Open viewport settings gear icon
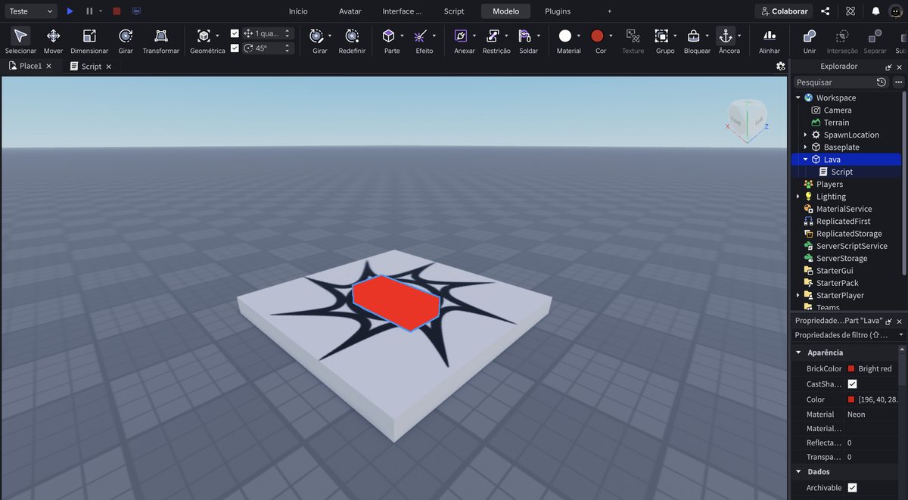Viewport: 908px width, 500px height. [x=781, y=66]
